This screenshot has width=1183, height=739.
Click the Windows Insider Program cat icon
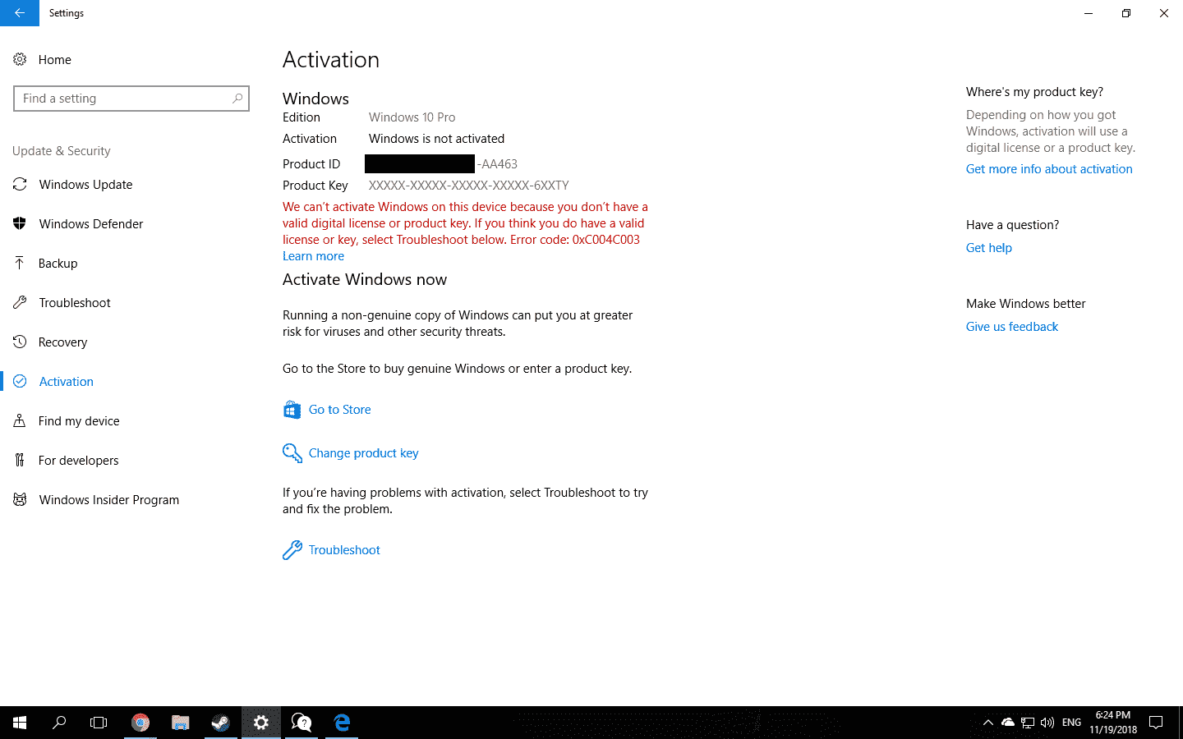tap(20, 499)
